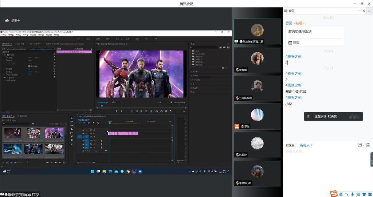Image resolution: width=373 pixels, height=197 pixels.
Task: Select the Razor tool in Premiere toolbar
Action: (x=72, y=129)
